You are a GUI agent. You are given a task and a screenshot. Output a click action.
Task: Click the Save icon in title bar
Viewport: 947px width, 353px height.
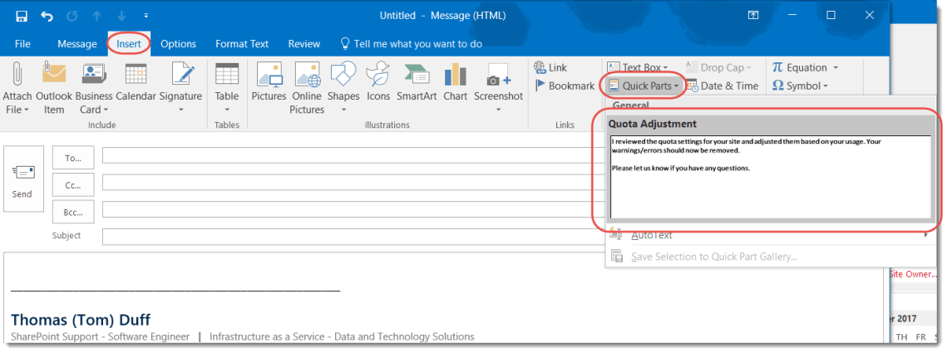(22, 16)
